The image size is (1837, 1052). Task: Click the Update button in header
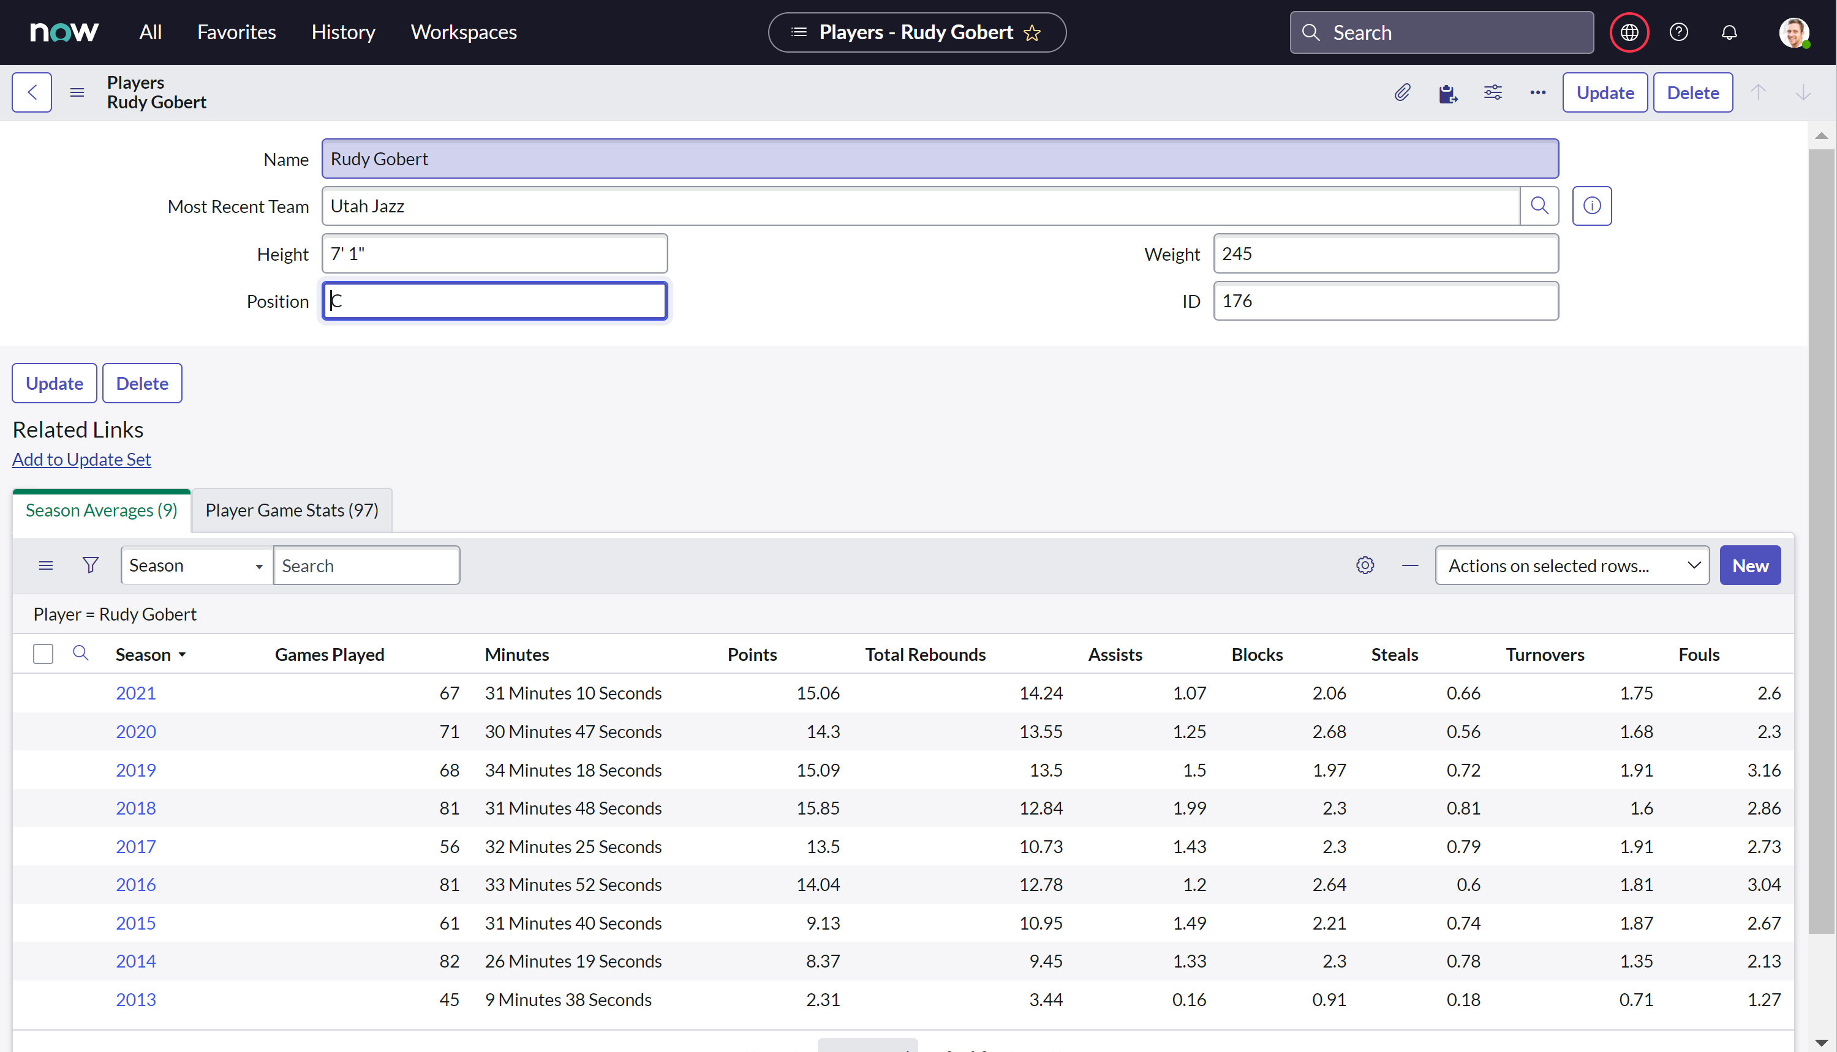coord(1605,92)
